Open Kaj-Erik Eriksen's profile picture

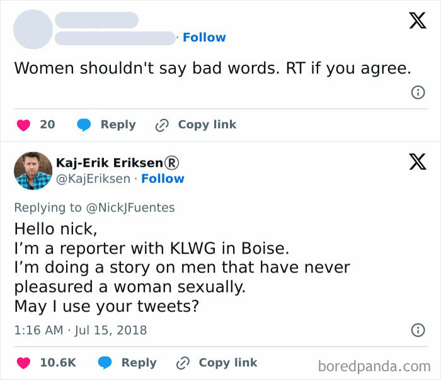33,170
